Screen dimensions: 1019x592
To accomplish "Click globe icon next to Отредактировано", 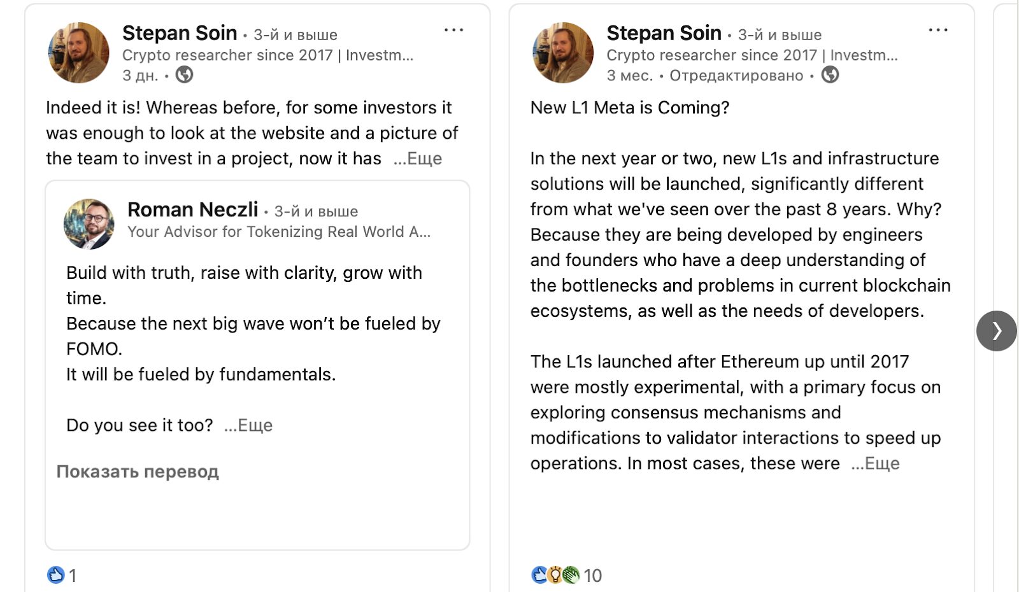I will click(830, 75).
